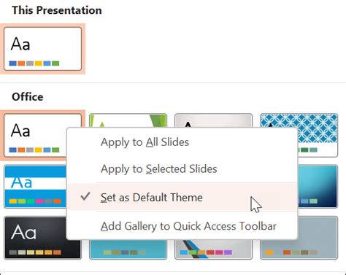This screenshot has width=346, height=275.
Task: Pick the blue banded Aa theme
Action: point(35,187)
